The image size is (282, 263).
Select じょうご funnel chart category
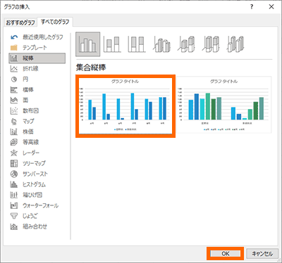coord(37,216)
